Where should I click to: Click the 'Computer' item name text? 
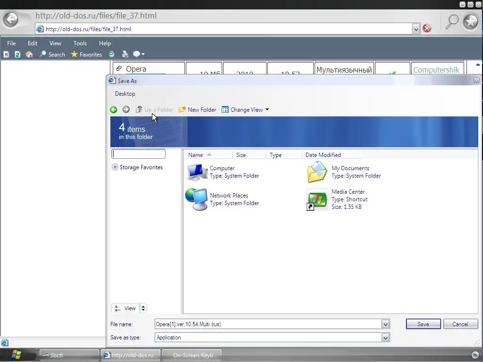tap(222, 168)
